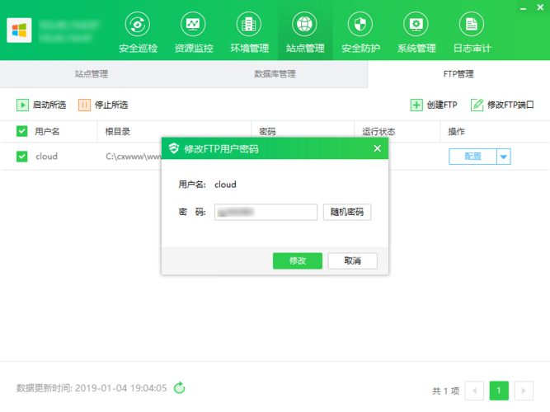
Task: Select the FTP管理 tab
Action: 458,74
